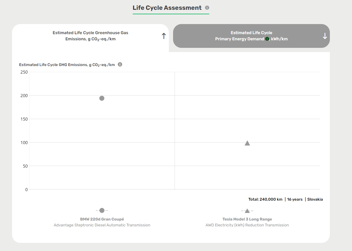Click the BMW 220d Gran Coupé label
This screenshot has height=251, width=352.
[x=102, y=219]
